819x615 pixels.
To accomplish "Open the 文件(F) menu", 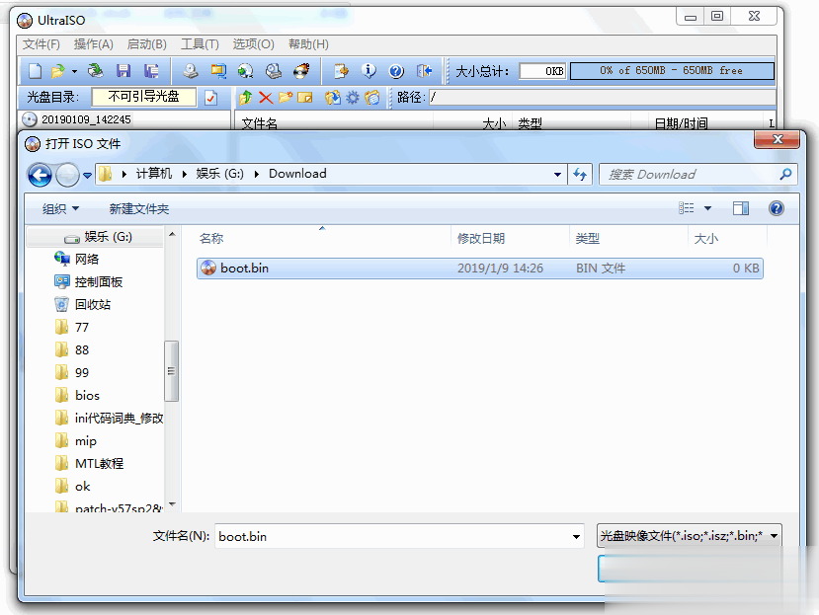I will click(x=41, y=44).
